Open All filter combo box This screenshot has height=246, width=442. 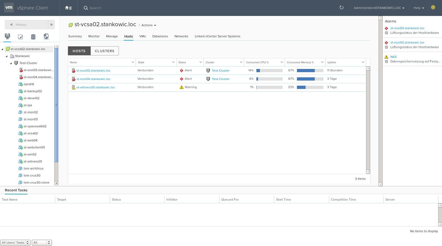42,242
